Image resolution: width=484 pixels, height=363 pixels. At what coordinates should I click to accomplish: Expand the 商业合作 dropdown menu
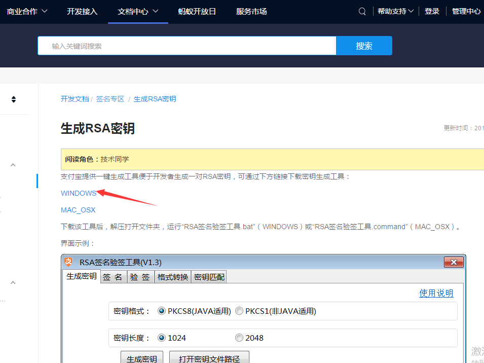[27, 12]
